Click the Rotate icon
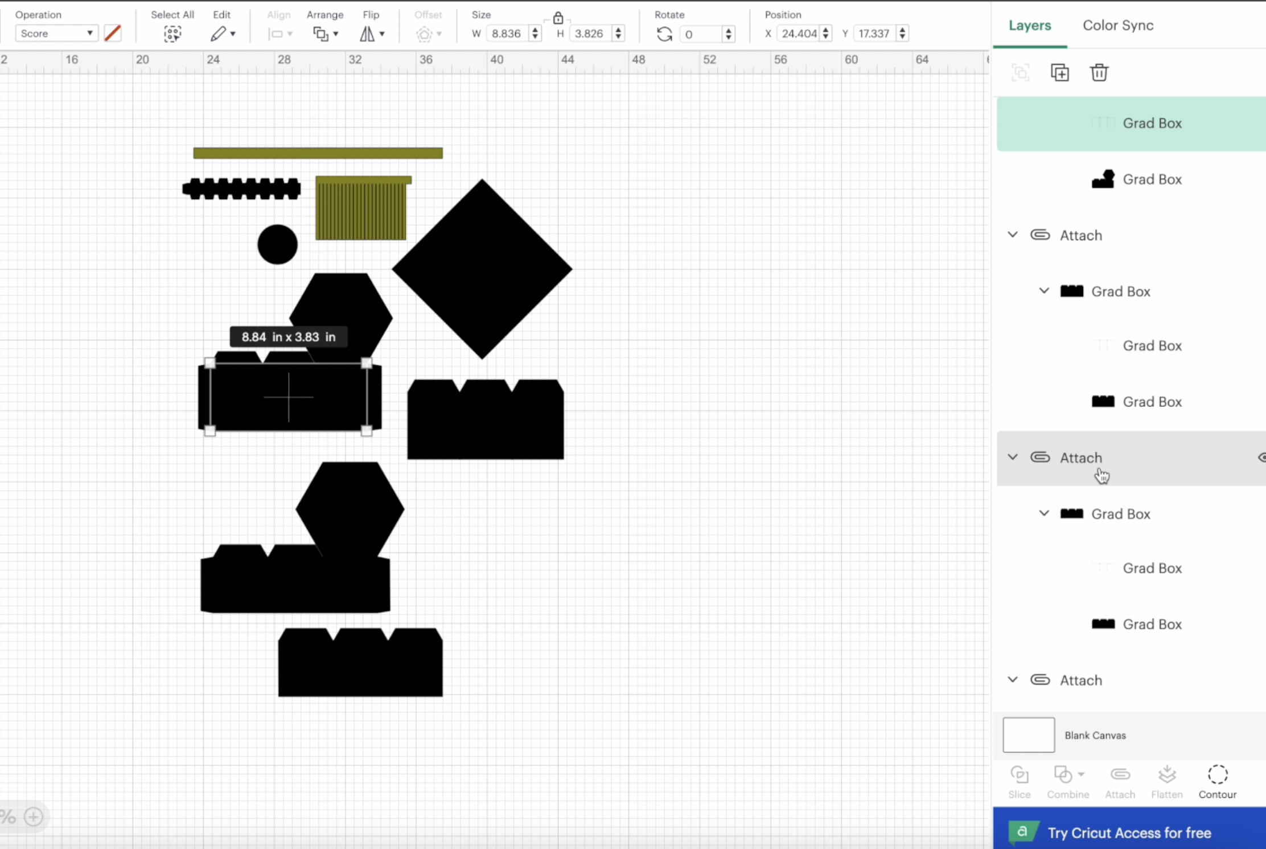The height and width of the screenshot is (849, 1266). pyautogui.click(x=664, y=34)
